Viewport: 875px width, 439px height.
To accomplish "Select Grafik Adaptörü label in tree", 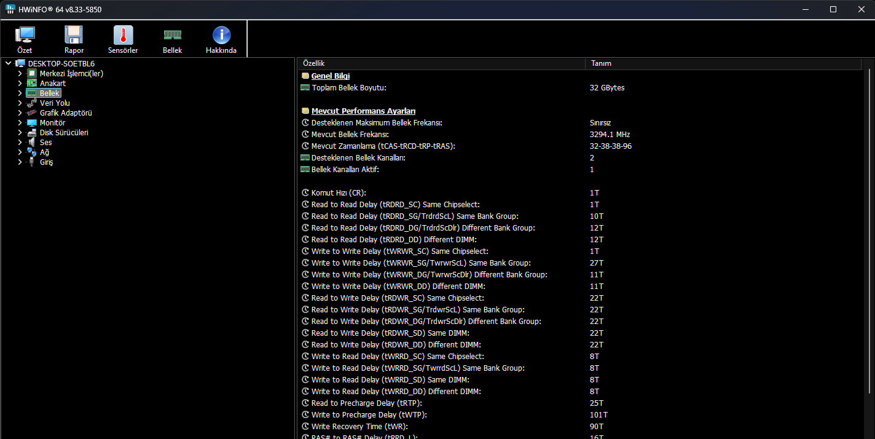I will pos(66,113).
